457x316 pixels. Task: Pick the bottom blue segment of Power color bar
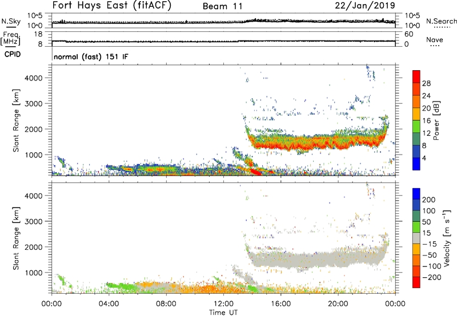click(416, 164)
